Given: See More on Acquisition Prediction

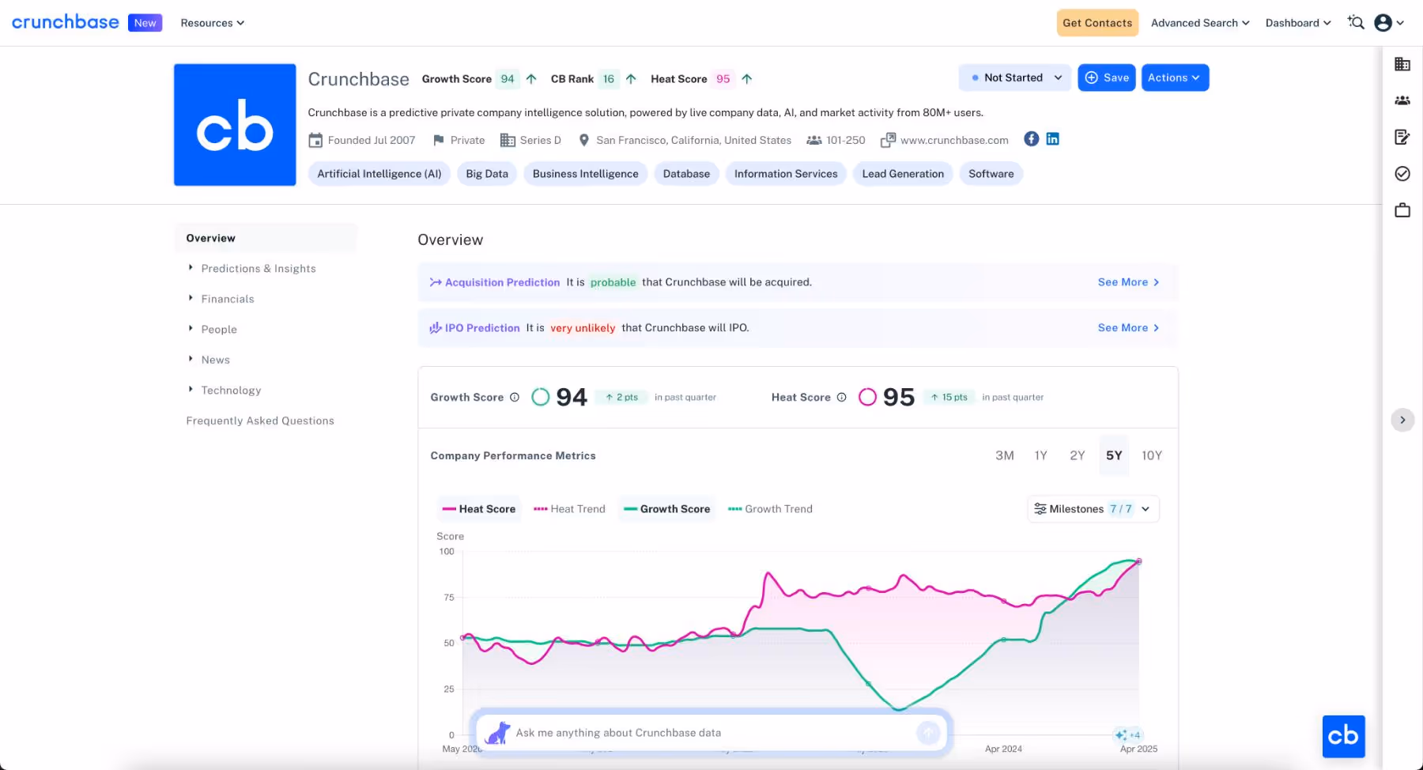Looking at the screenshot, I should (x=1129, y=282).
